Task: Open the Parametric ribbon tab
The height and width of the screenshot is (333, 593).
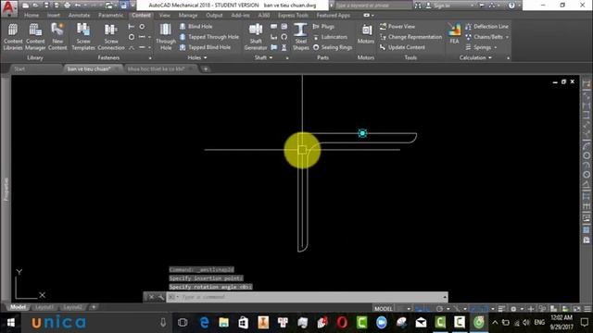Action: [111, 16]
